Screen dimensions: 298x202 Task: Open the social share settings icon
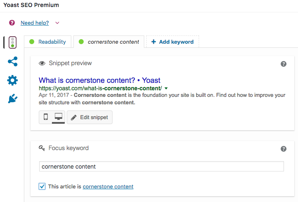12,61
